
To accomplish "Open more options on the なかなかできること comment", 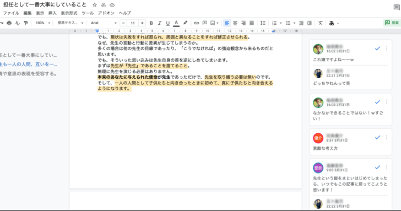I will coord(387,102).
